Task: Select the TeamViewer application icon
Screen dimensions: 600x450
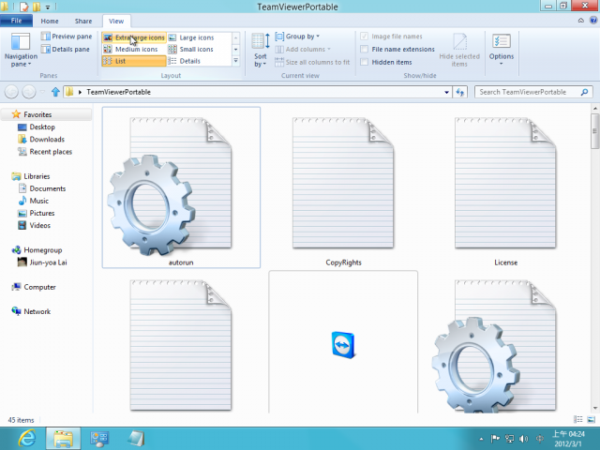Action: coord(343,344)
